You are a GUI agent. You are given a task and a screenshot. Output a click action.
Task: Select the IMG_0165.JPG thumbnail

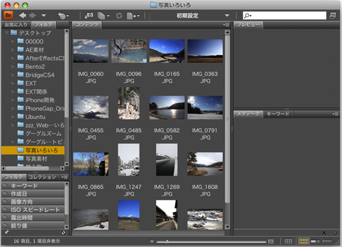[x=167, y=51]
